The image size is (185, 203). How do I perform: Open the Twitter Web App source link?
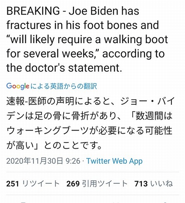[x=114, y=161]
